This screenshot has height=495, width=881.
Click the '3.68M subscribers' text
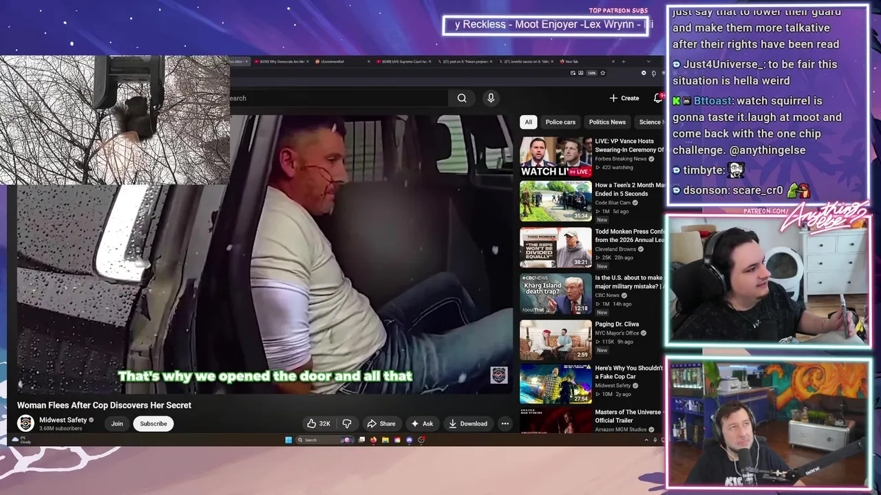pyautogui.click(x=61, y=428)
